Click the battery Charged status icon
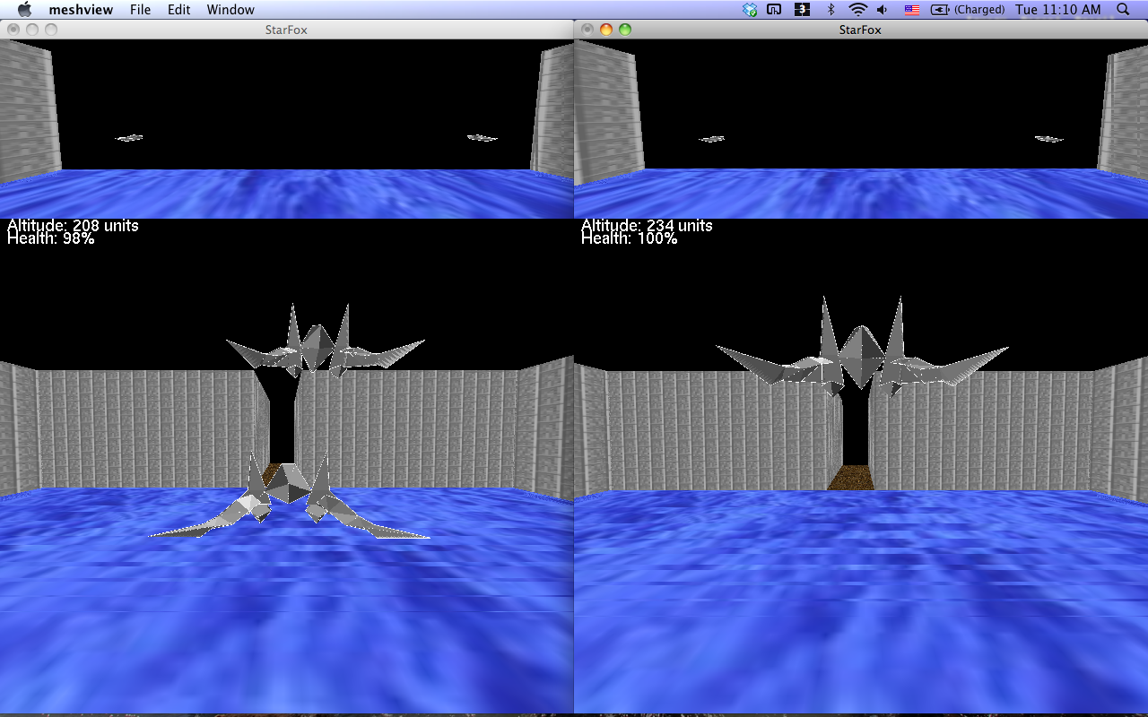The height and width of the screenshot is (717, 1148). tap(968, 10)
